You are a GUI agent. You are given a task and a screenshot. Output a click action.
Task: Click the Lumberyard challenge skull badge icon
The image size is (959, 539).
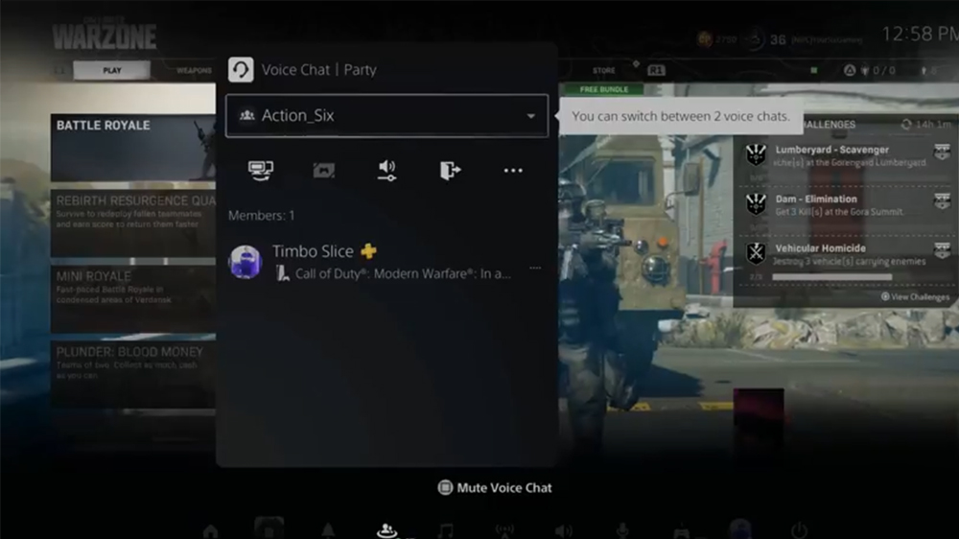click(756, 154)
